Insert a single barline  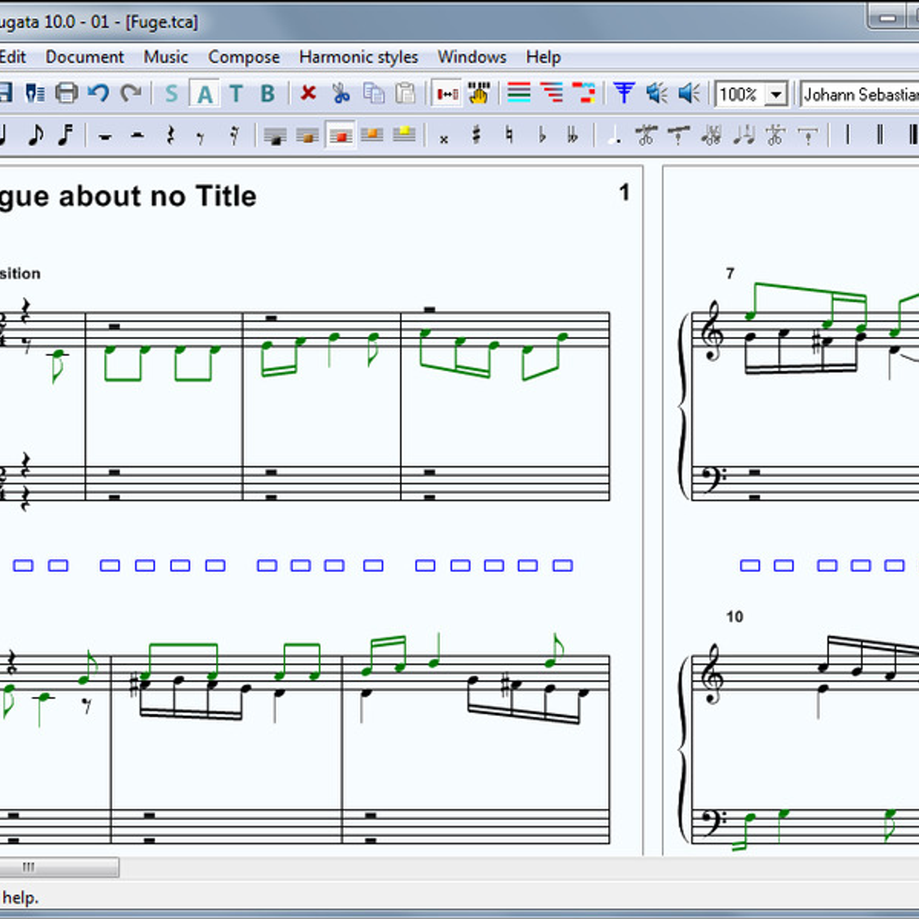coord(847,136)
